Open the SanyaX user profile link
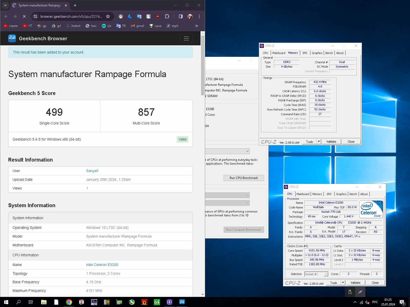 click(x=92, y=171)
